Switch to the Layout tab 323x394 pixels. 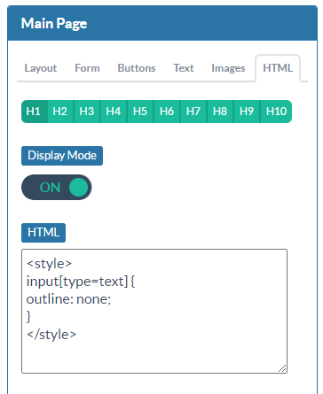click(41, 68)
